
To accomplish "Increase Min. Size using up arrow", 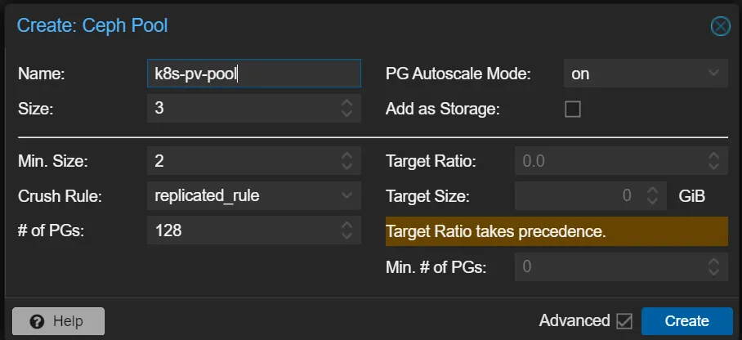I will (346, 155).
